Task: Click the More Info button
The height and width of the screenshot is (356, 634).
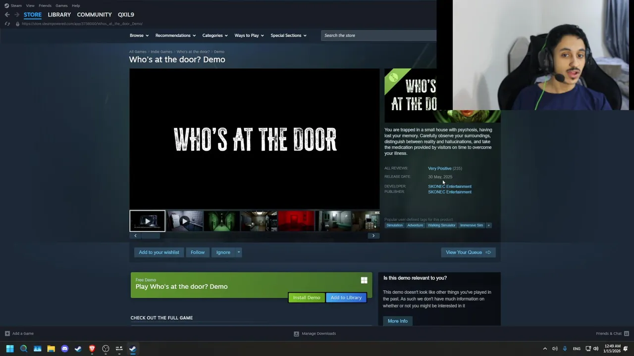Action: tap(398, 321)
